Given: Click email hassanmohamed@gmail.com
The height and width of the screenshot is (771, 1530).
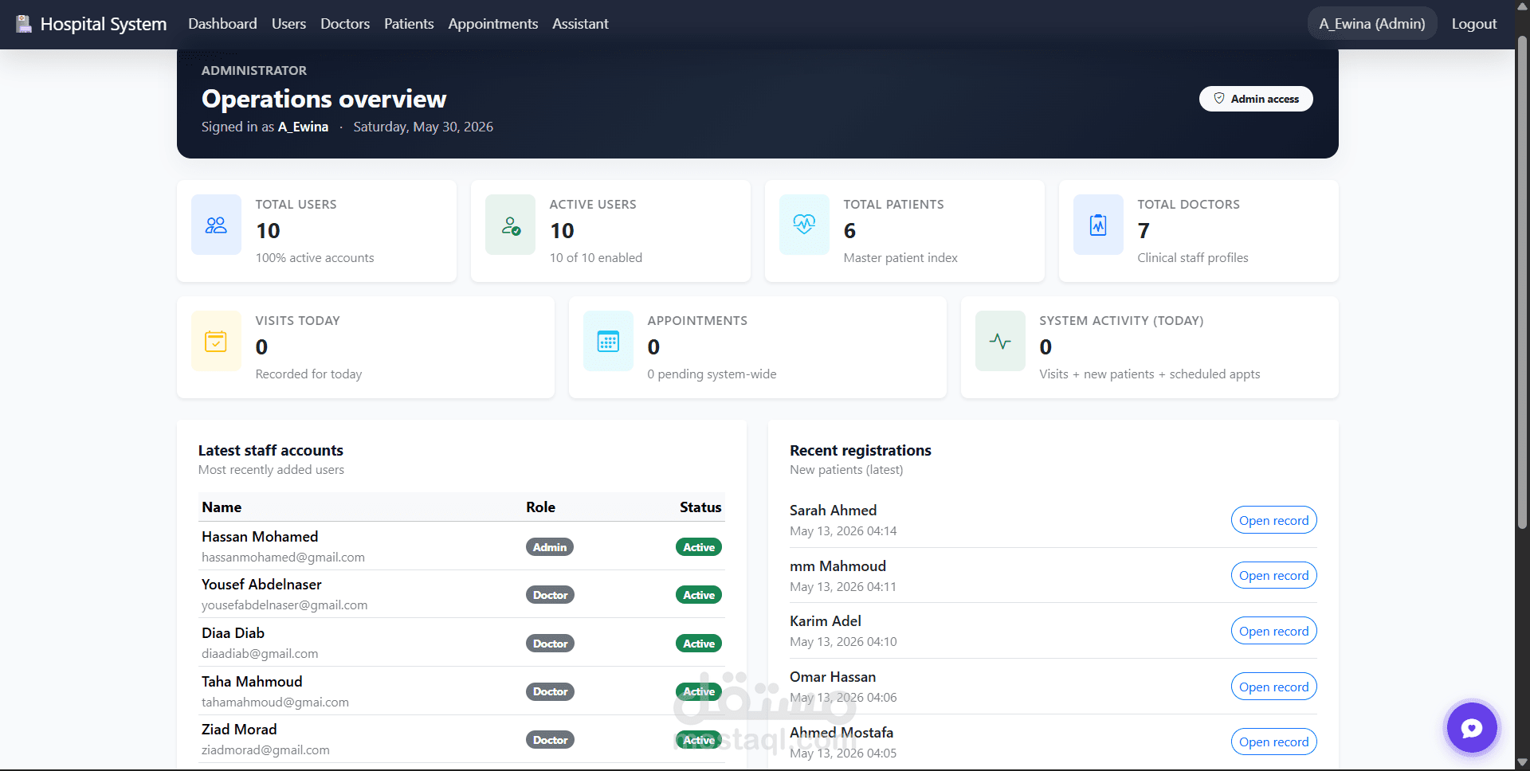Looking at the screenshot, I should 283,558.
